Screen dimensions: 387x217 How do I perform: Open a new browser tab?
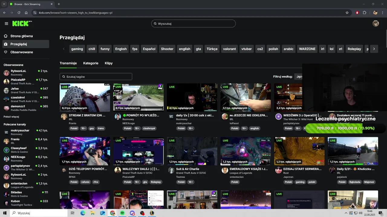[x=59, y=4]
